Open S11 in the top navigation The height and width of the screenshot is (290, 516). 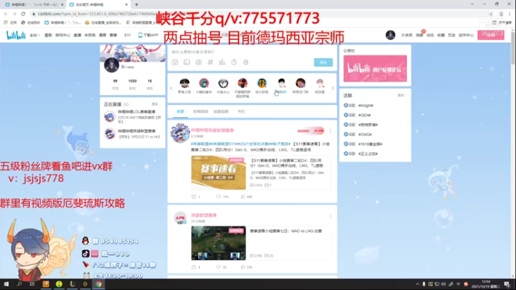coord(127,35)
